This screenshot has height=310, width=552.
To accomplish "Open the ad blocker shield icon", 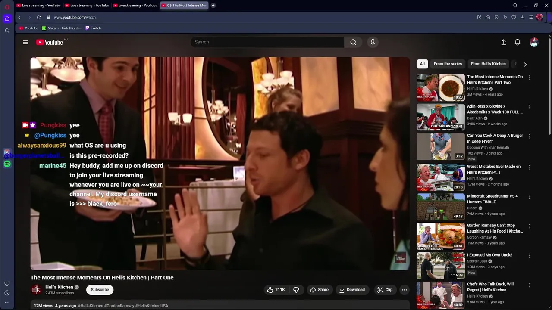I will coord(496,17).
